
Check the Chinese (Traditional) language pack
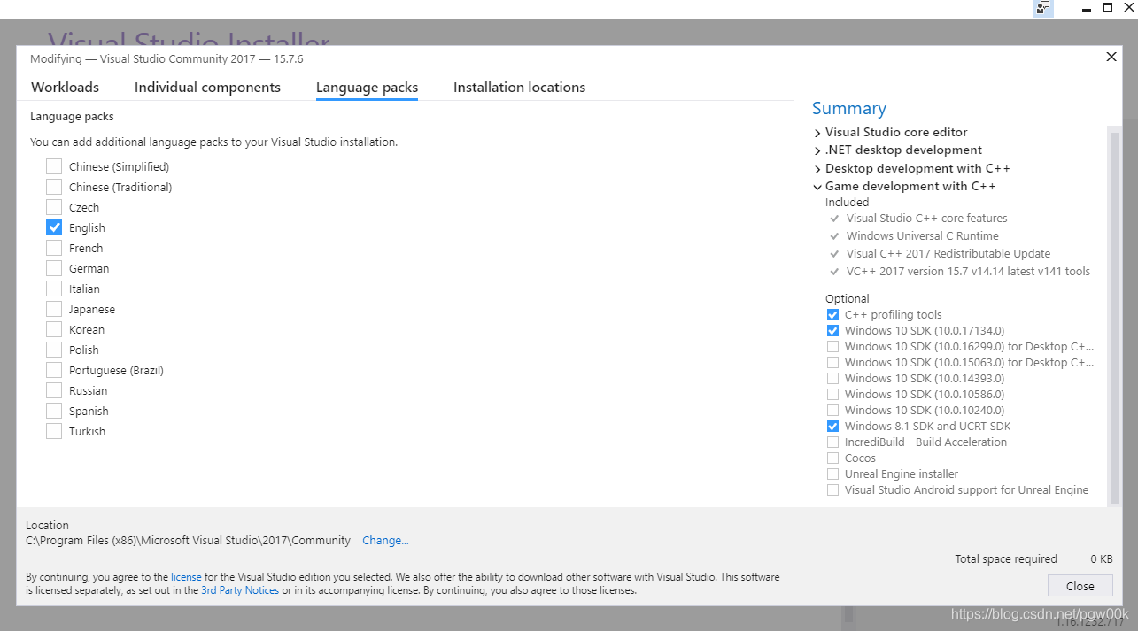pos(54,187)
